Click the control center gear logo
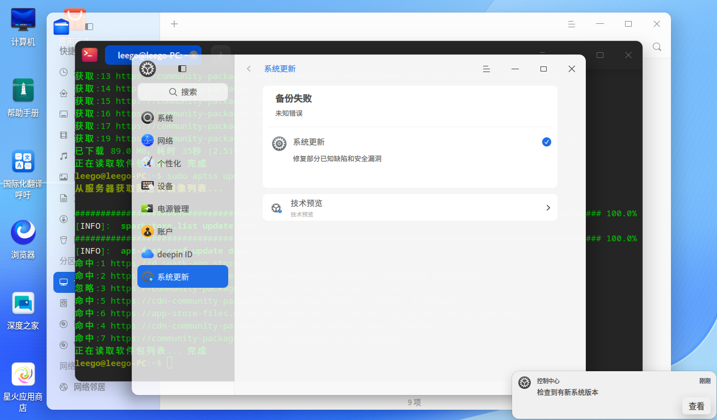Screen dimensions: 717x420 pos(148,69)
